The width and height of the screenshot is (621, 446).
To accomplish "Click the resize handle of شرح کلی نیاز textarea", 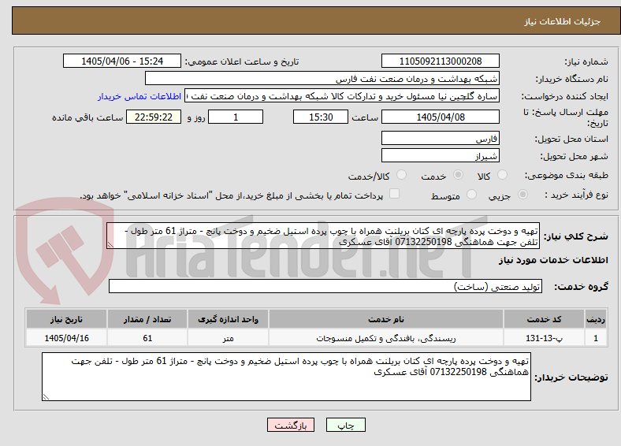I will (x=110, y=246).
